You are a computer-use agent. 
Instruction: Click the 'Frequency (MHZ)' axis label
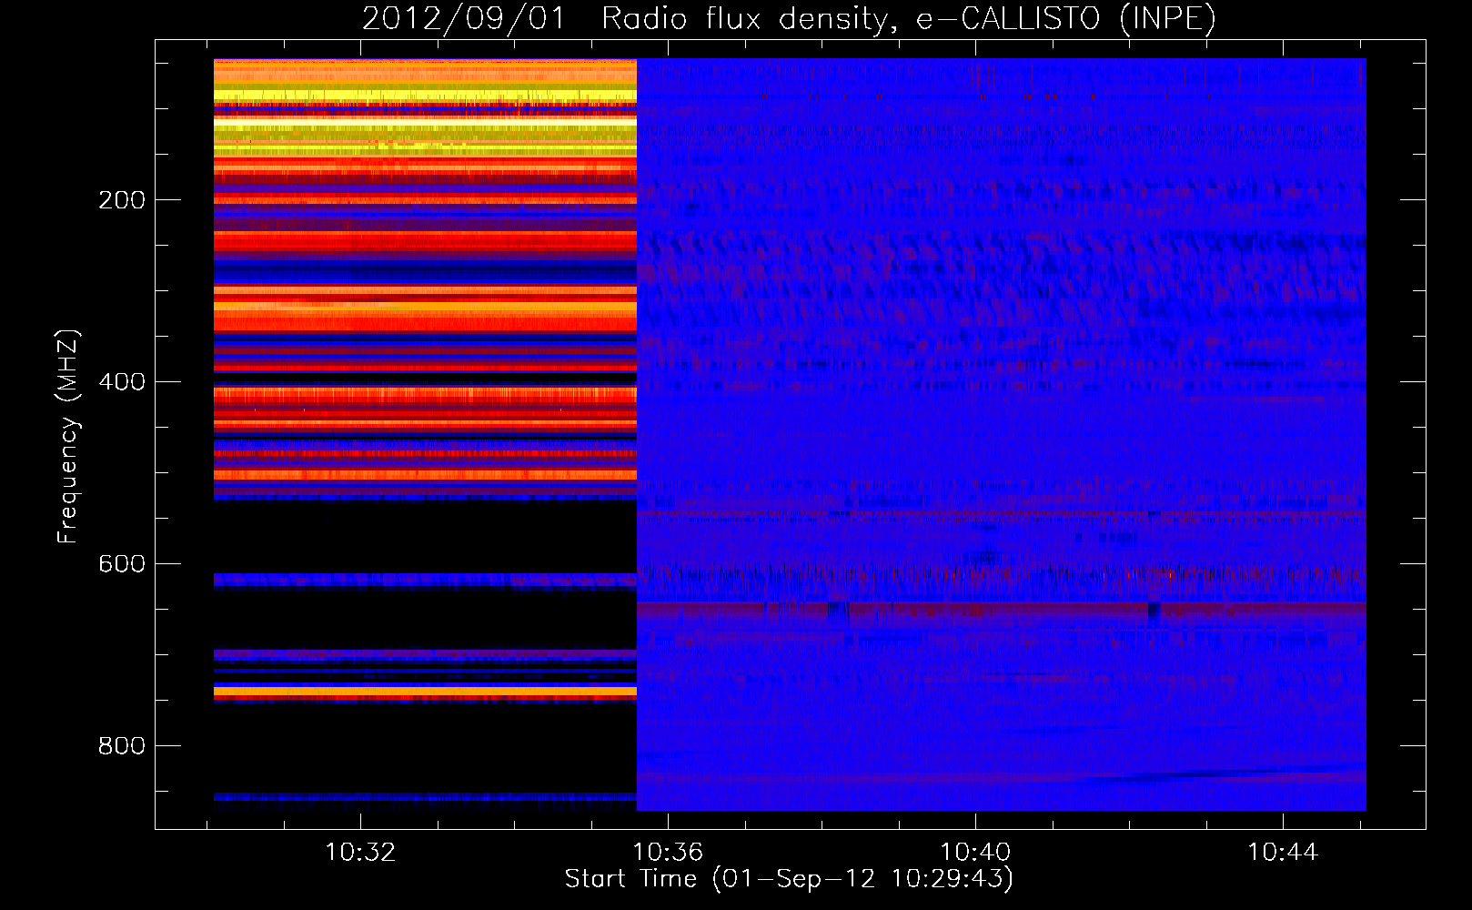[x=68, y=437]
